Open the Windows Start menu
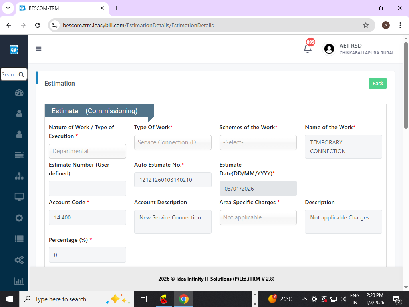409x307 pixels. point(10,299)
